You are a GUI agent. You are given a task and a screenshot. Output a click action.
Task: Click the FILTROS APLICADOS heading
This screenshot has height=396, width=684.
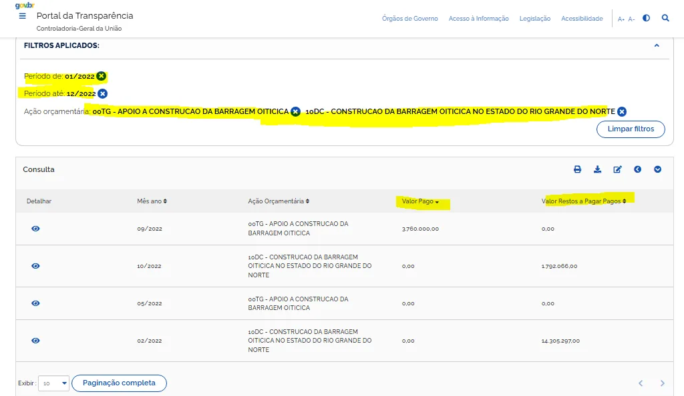[x=61, y=45]
